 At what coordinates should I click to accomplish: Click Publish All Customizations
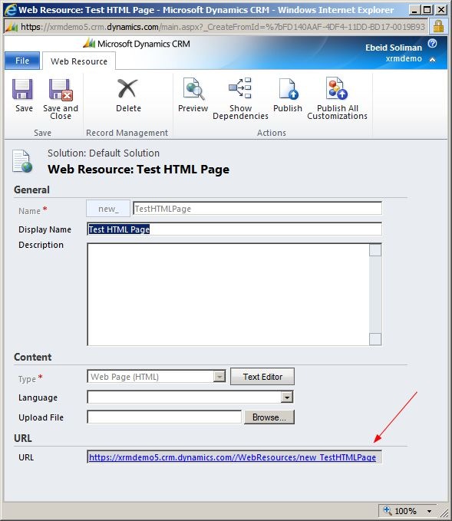(337, 98)
